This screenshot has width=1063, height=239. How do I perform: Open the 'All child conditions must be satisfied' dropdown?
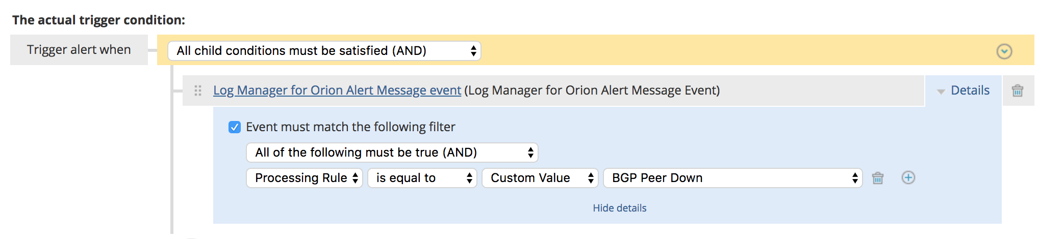click(324, 51)
